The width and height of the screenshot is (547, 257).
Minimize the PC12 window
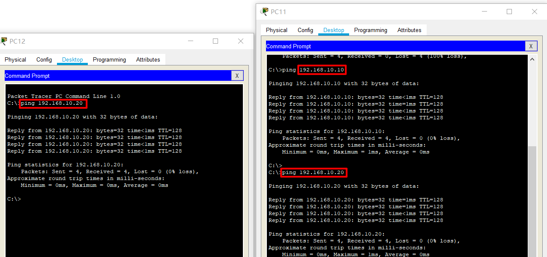point(191,41)
